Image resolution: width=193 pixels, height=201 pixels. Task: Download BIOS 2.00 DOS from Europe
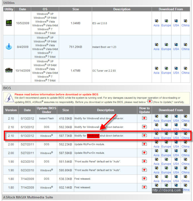point(166,144)
